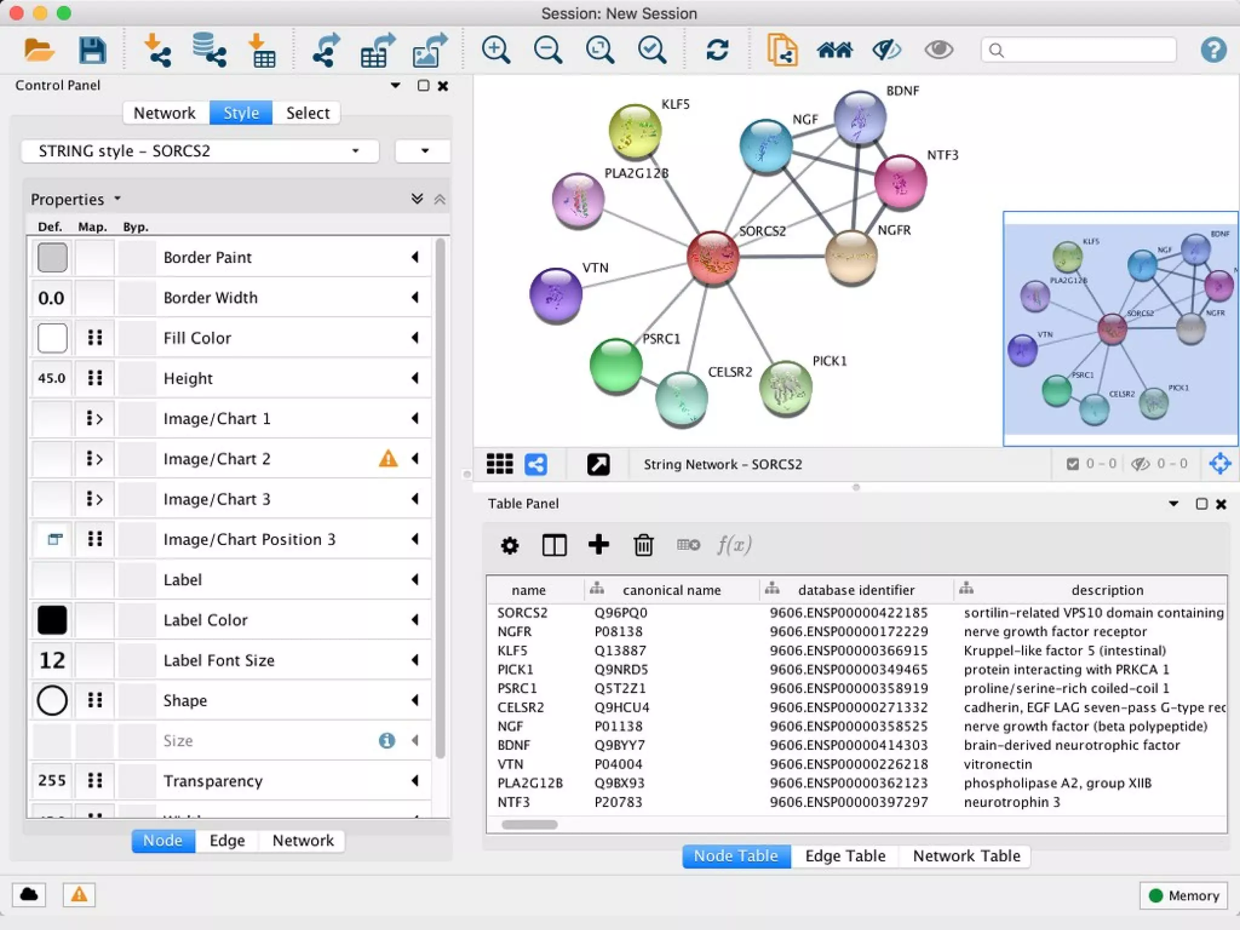Toggle grid view of networks button

pyautogui.click(x=500, y=464)
